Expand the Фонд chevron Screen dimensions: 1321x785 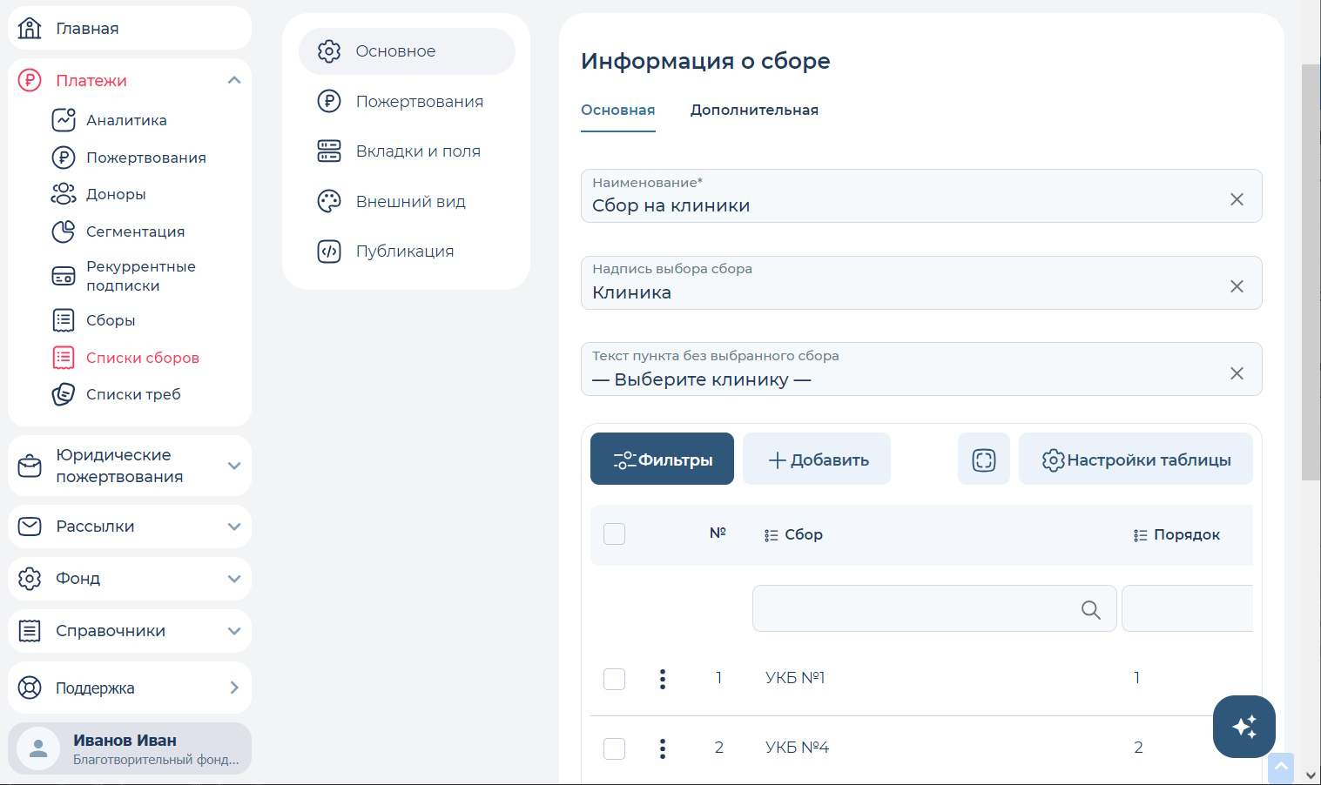point(233,579)
